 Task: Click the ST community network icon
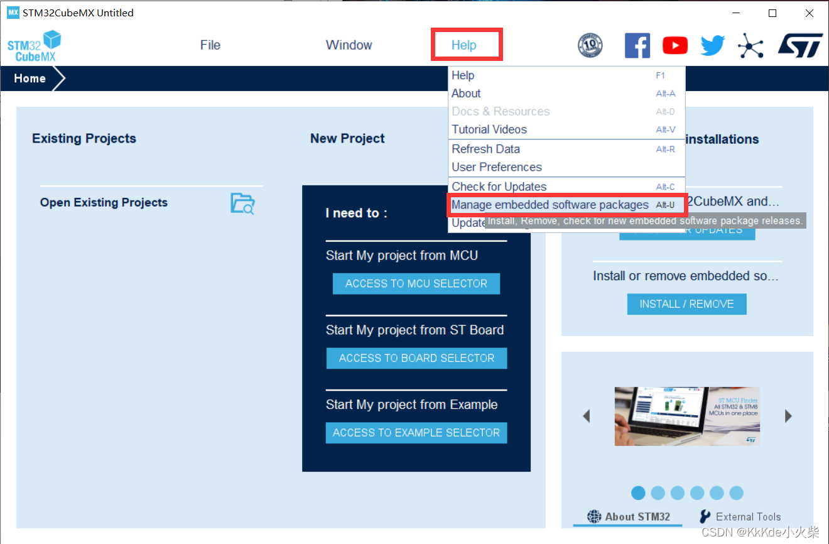point(750,45)
